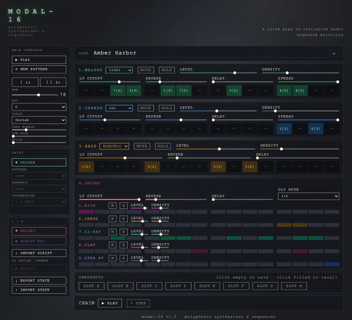Save snapshot to Slot H

pyautogui.click(x=294, y=286)
